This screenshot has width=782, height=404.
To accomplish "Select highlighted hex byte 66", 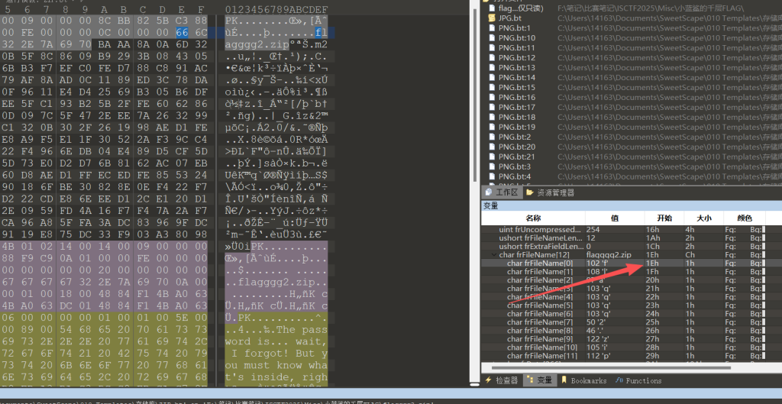I will [182, 33].
